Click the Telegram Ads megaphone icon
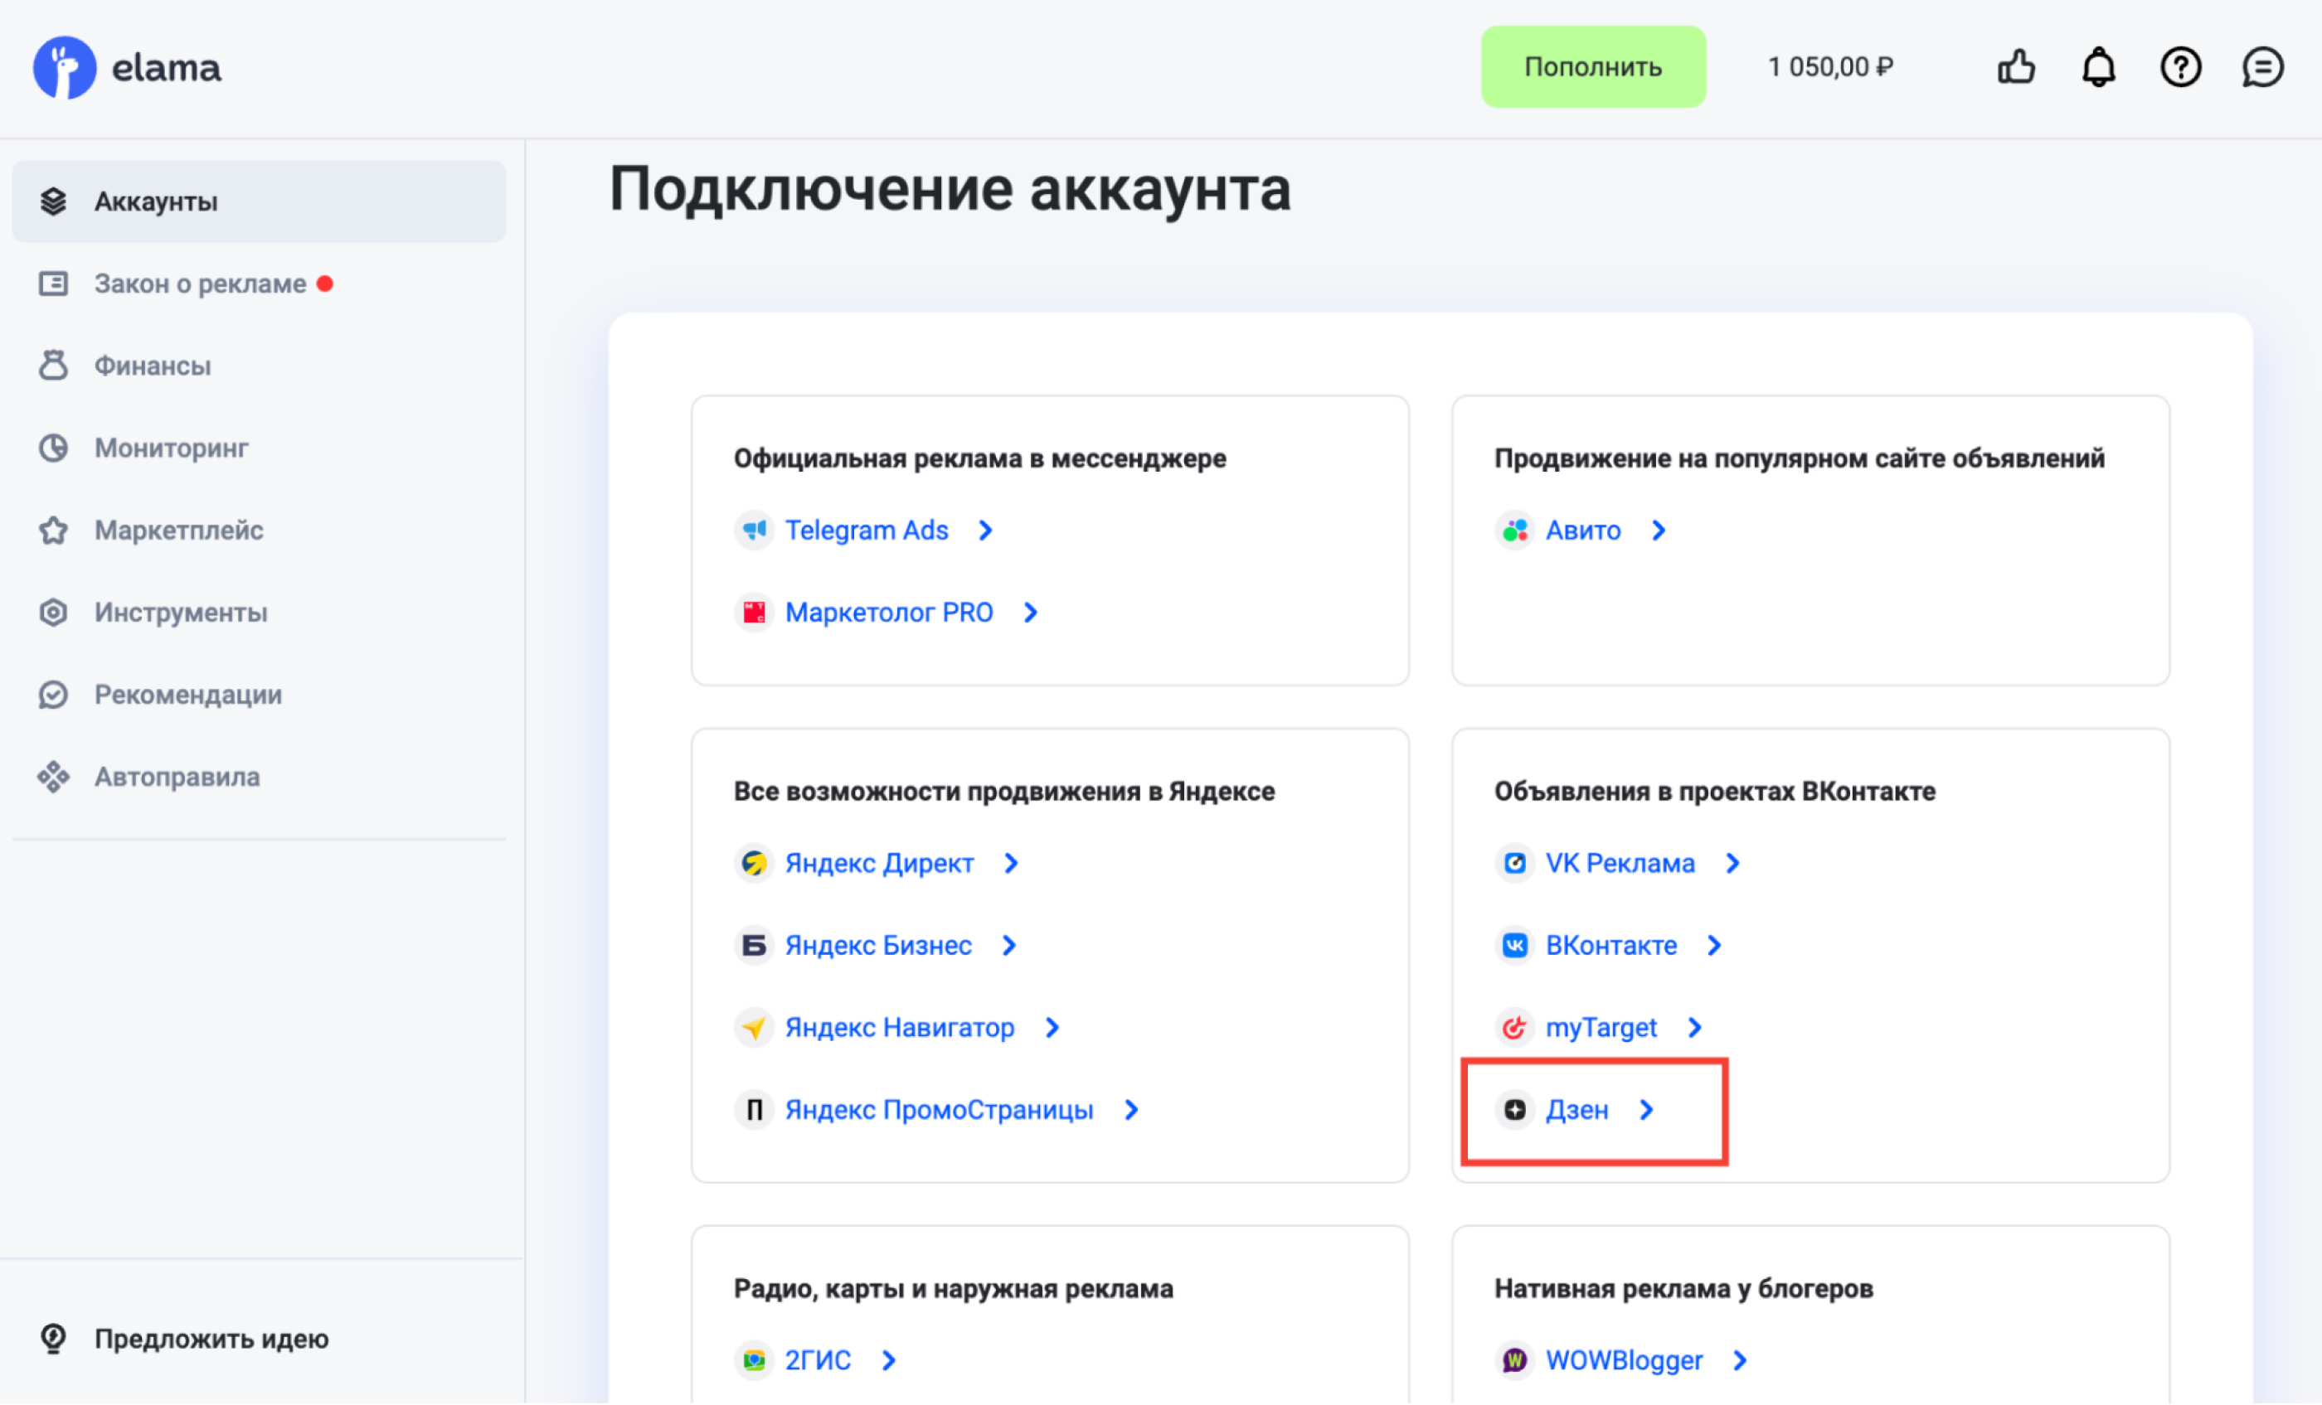2322x1405 pixels. [x=754, y=531]
